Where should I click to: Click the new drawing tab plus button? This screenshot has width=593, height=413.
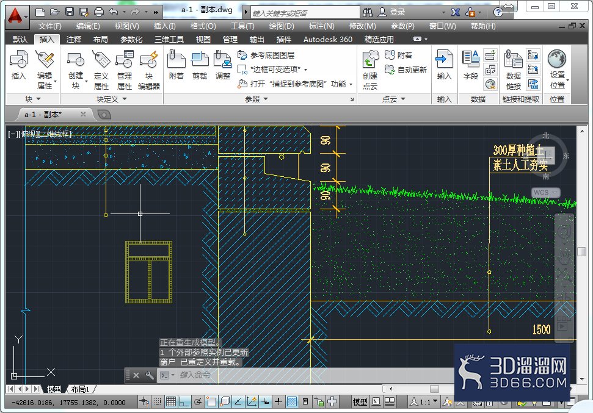click(x=104, y=115)
